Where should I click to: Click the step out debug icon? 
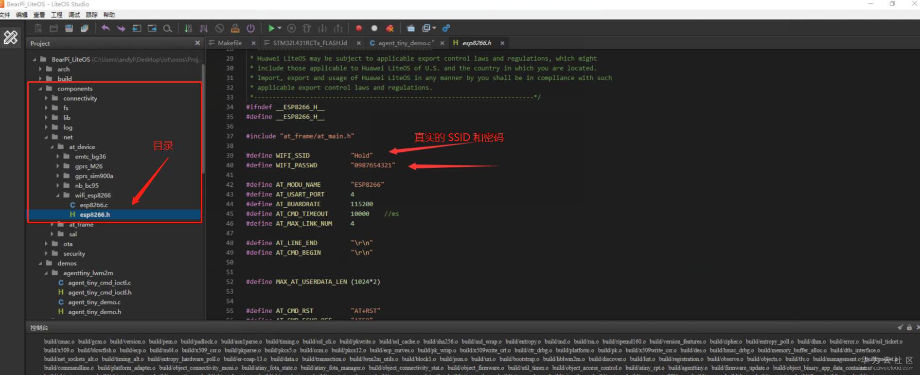click(338, 28)
